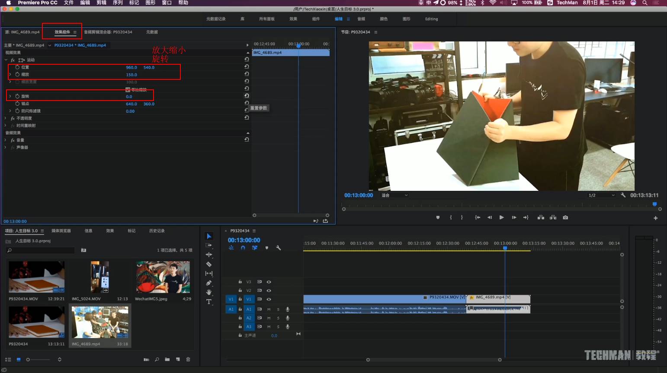Open History tab in project panel

pos(157,231)
